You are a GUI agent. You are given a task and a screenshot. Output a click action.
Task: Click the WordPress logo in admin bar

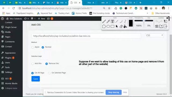coord(2,19)
